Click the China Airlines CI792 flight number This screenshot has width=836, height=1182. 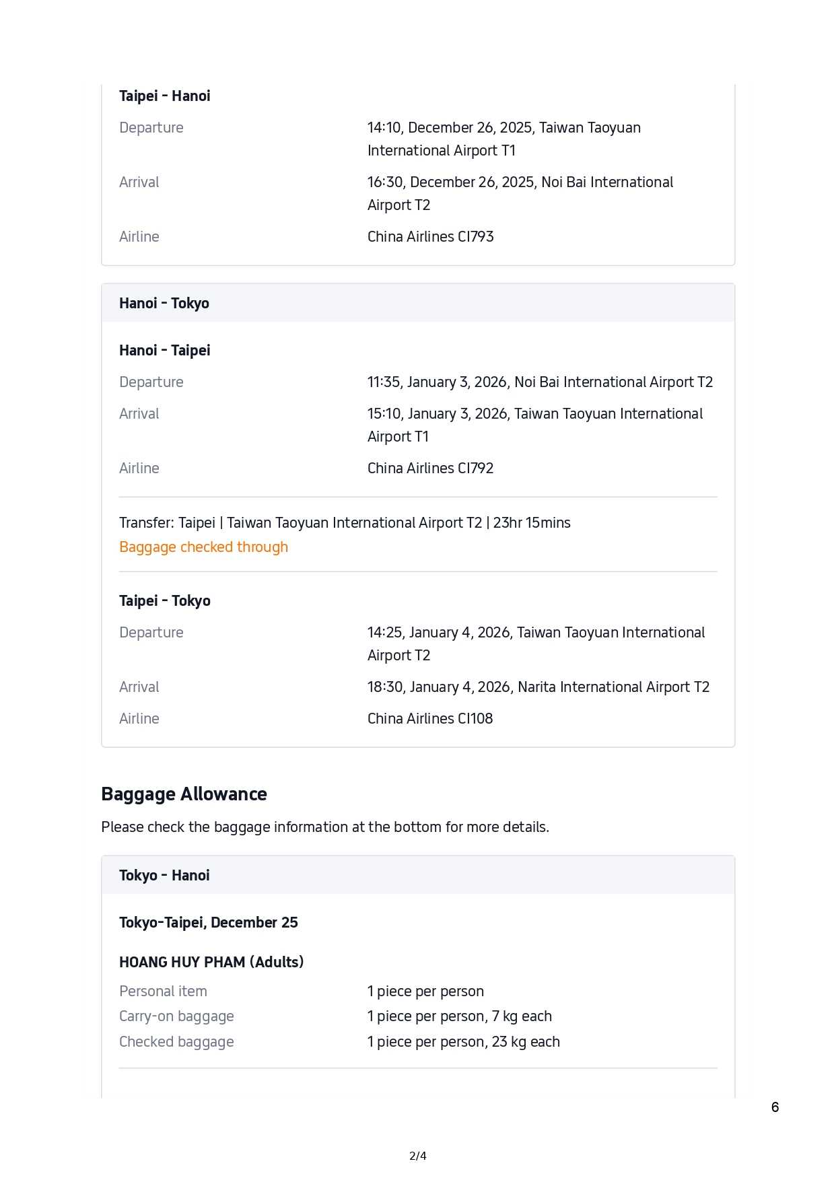(x=430, y=468)
